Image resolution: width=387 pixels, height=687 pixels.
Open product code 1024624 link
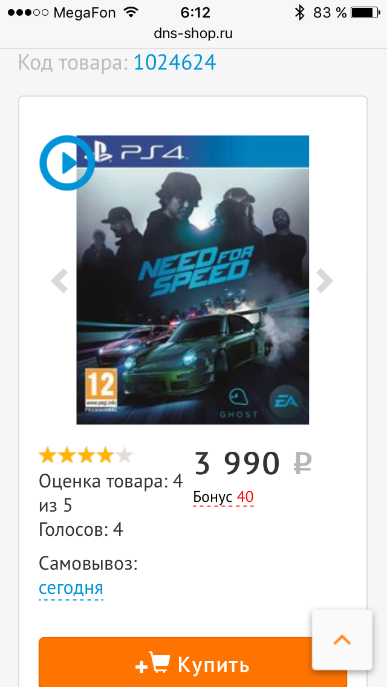click(x=175, y=62)
